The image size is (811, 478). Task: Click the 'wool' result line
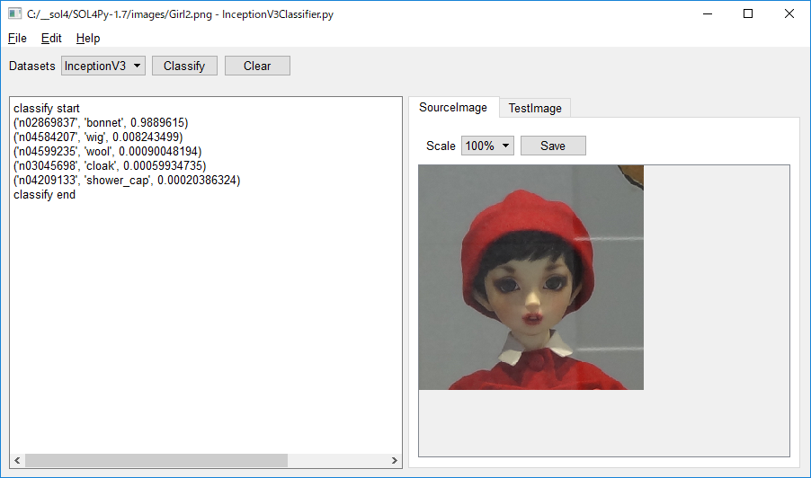point(108,152)
